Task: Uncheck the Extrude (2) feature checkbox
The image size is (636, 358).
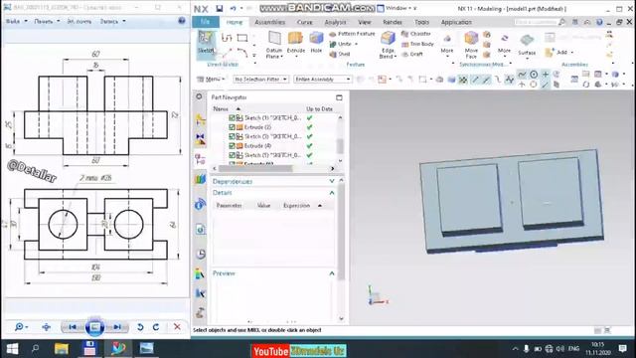Action: click(x=232, y=127)
